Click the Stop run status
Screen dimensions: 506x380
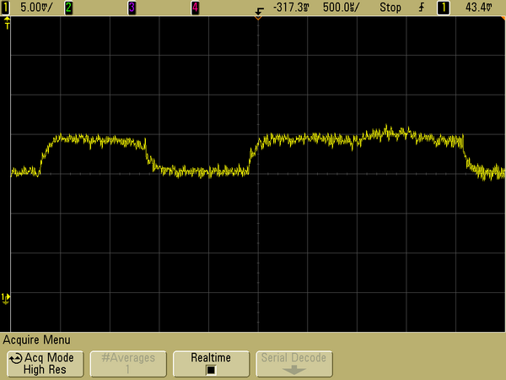(x=390, y=7)
